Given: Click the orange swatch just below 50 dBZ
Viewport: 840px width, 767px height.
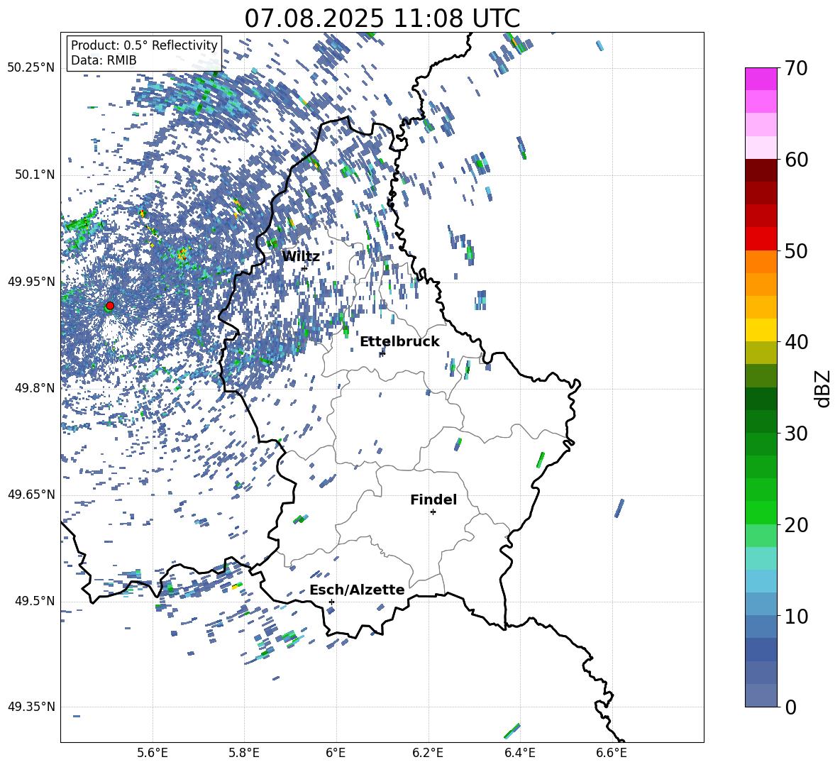Looking at the screenshot, I should [x=761, y=262].
